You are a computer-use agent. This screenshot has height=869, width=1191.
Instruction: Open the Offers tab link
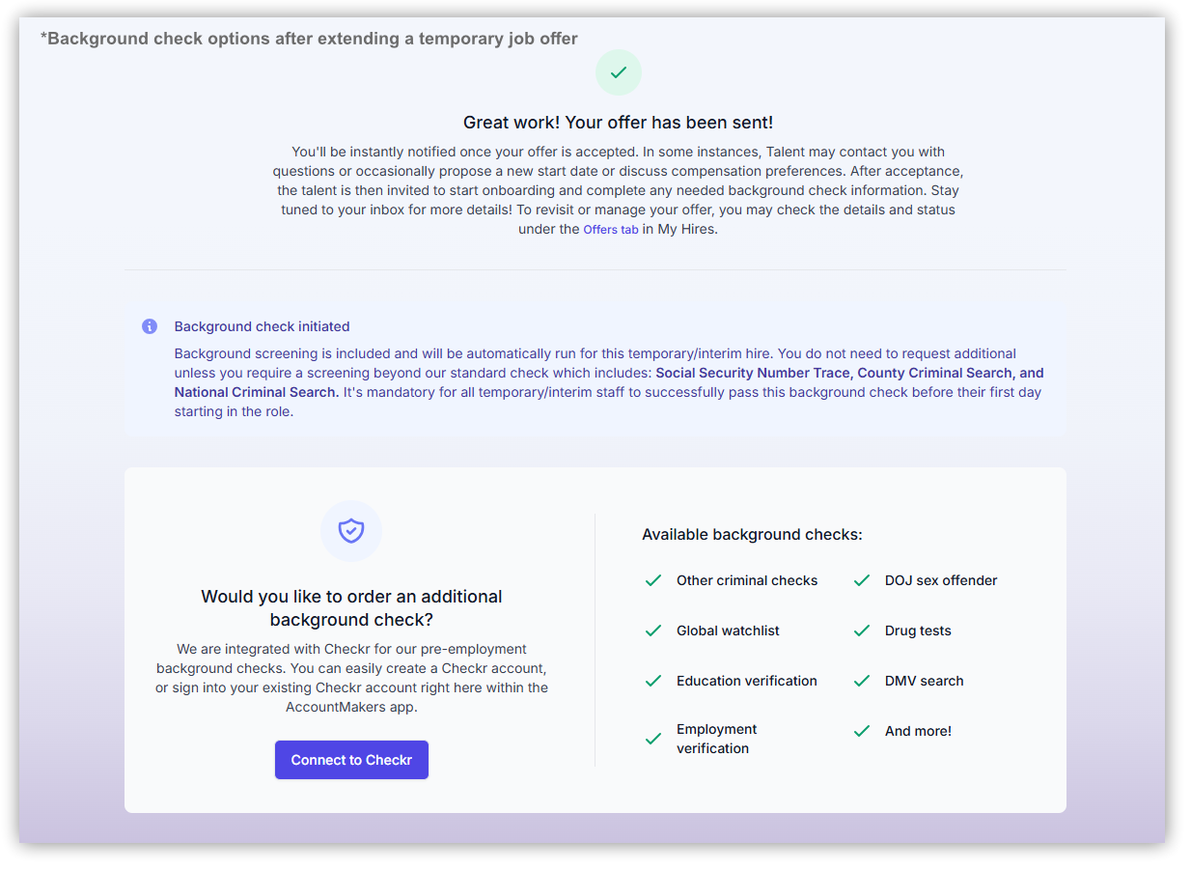(610, 229)
